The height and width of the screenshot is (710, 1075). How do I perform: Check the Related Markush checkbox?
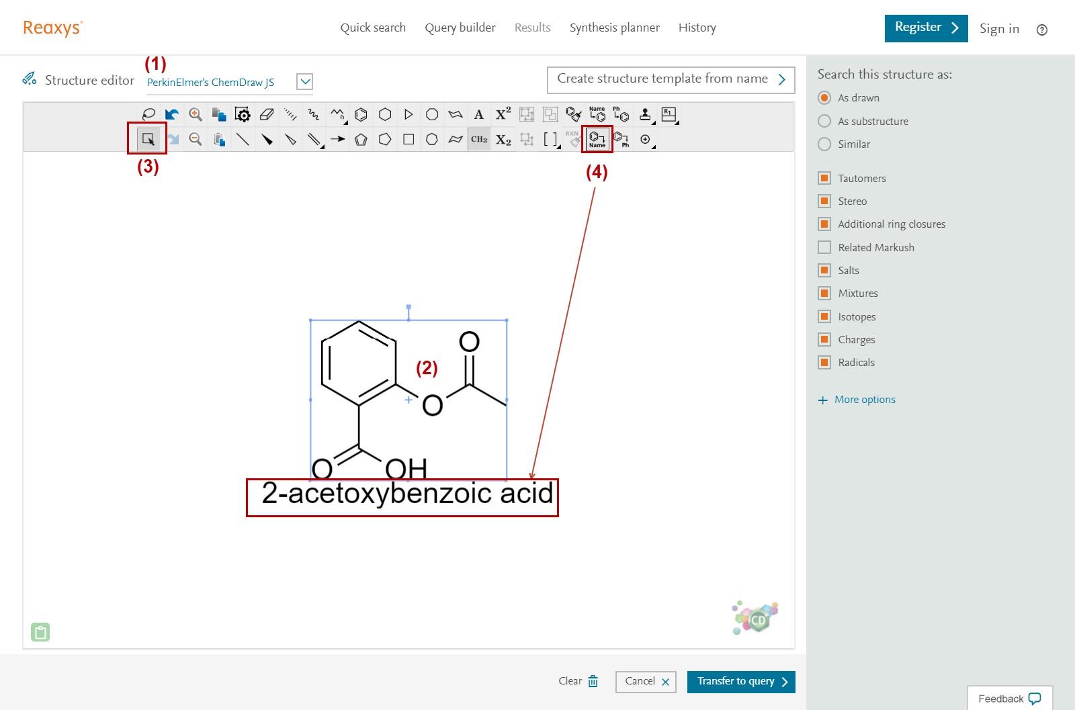tap(824, 247)
